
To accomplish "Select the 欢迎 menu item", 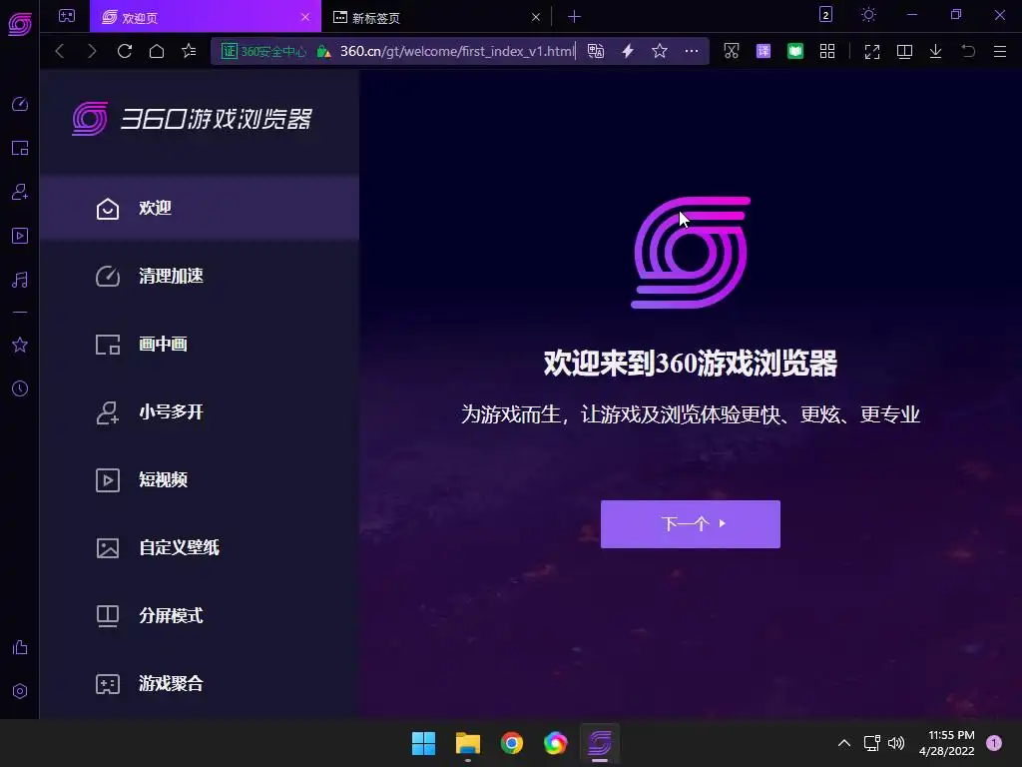I will (x=200, y=208).
